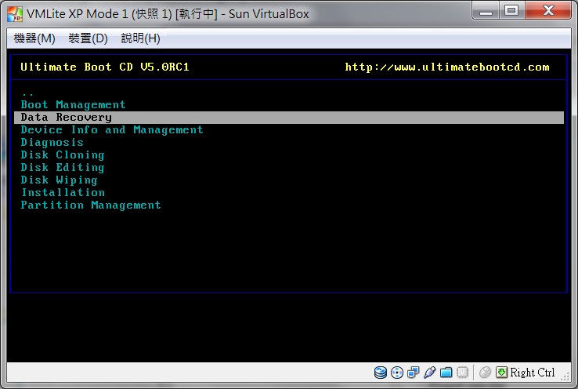Open the 裝置(D) menu
This screenshot has width=578, height=389.
(x=88, y=38)
